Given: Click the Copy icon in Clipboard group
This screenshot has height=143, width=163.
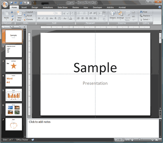Looking at the screenshot, I should pyautogui.click(x=12, y=16).
